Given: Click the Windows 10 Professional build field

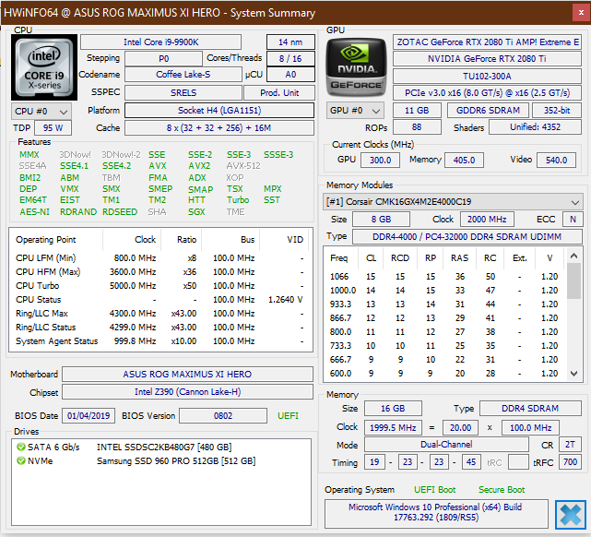Looking at the screenshot, I should (x=436, y=512).
